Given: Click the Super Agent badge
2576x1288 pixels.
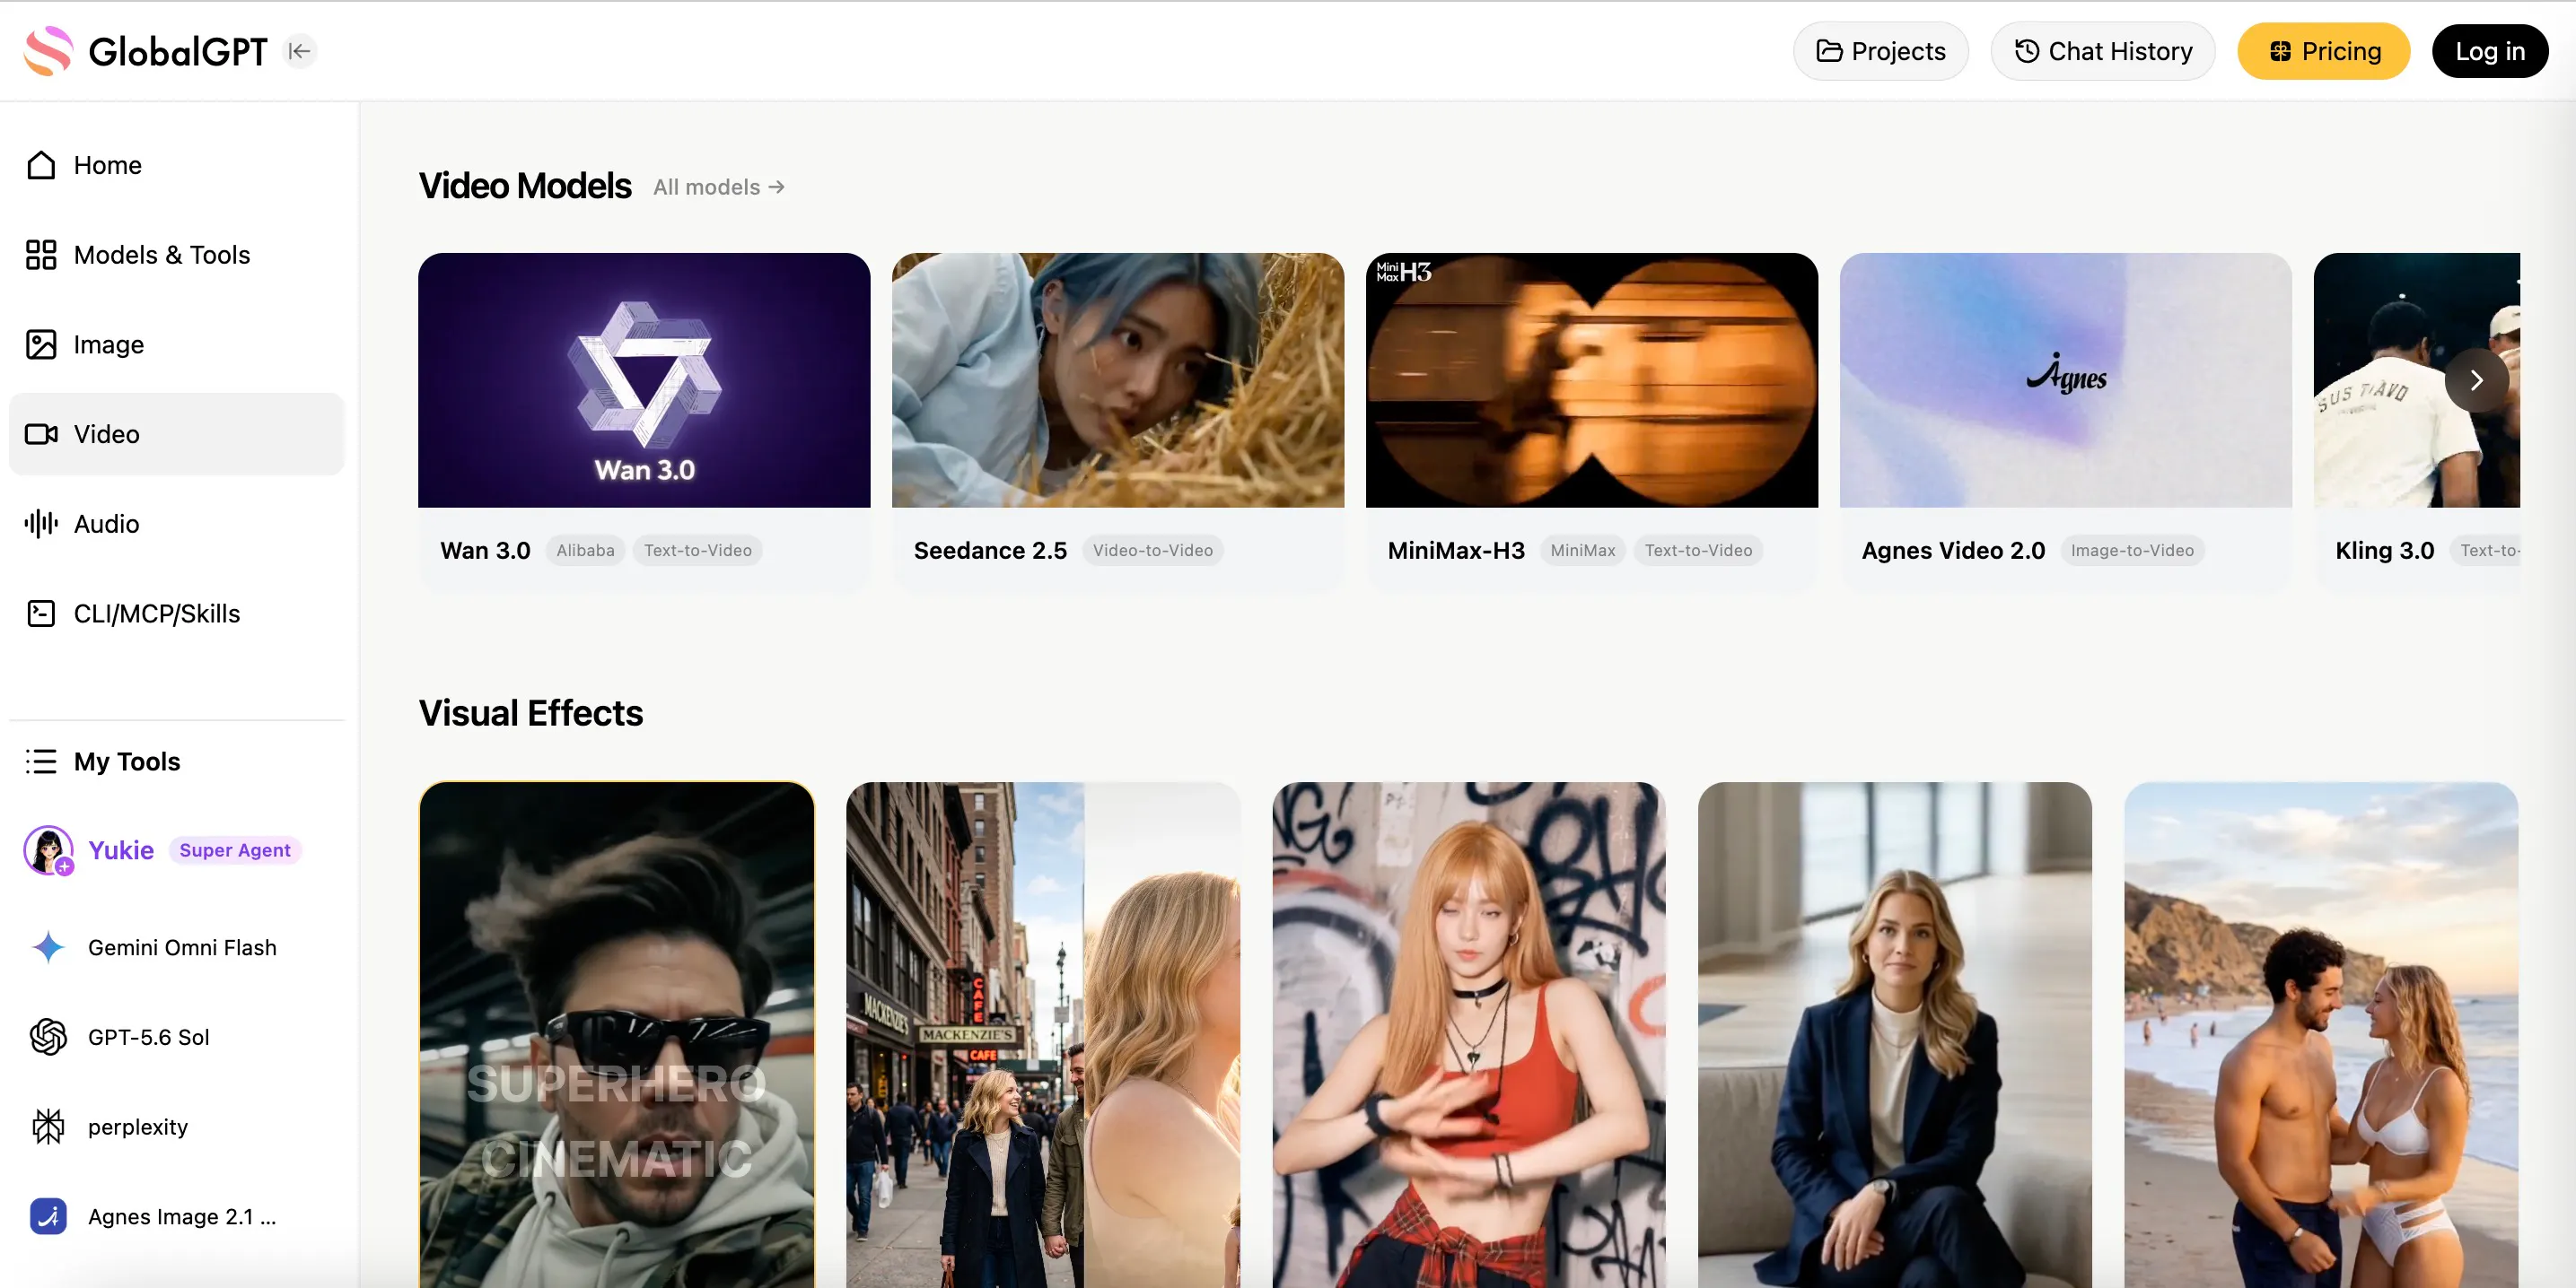Looking at the screenshot, I should [235, 850].
